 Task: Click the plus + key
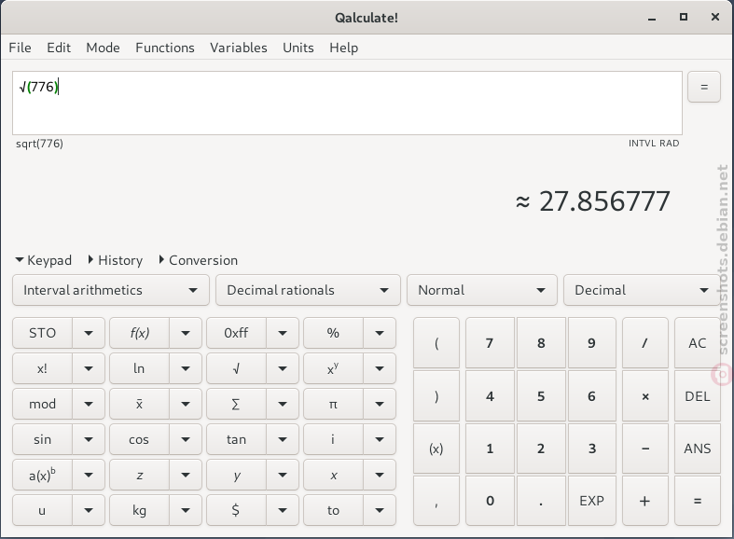645,501
